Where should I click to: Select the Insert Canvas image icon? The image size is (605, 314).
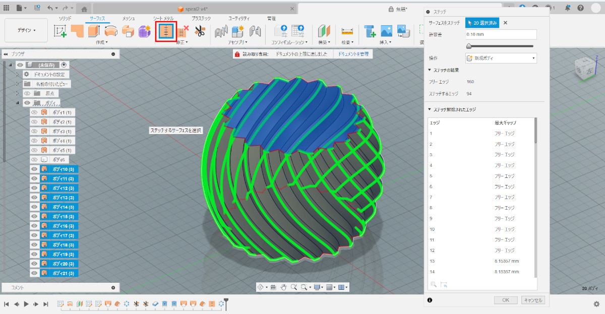point(387,31)
